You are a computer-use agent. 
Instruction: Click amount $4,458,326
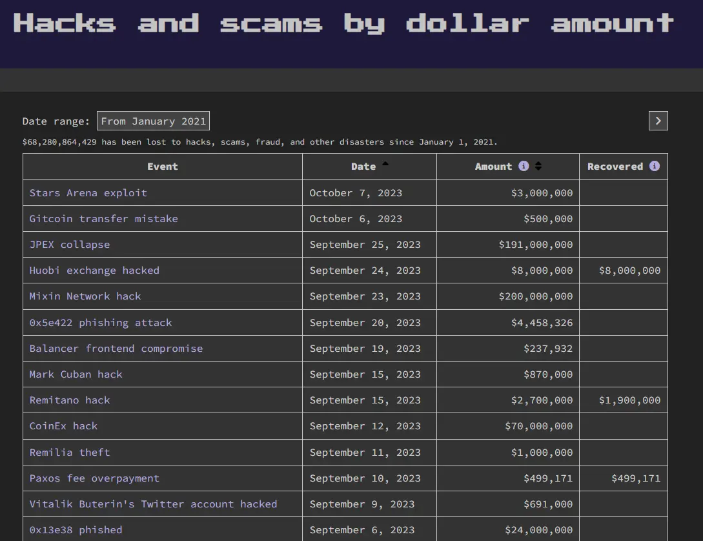[542, 323]
